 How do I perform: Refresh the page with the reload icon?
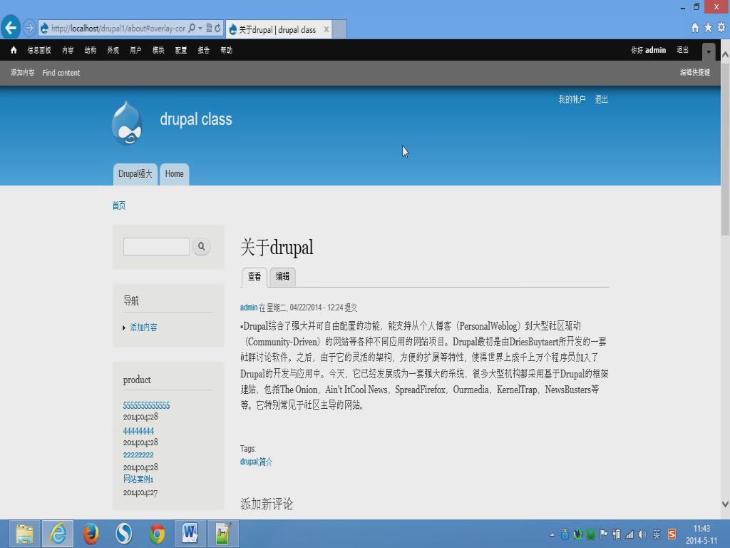click(x=217, y=28)
